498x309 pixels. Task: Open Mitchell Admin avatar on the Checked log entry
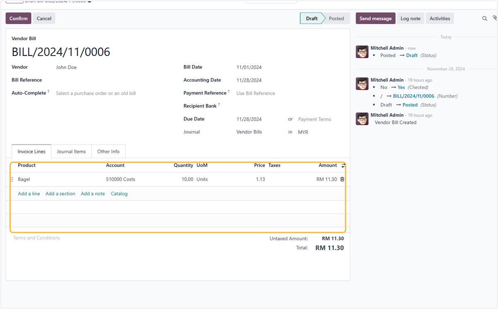click(362, 84)
